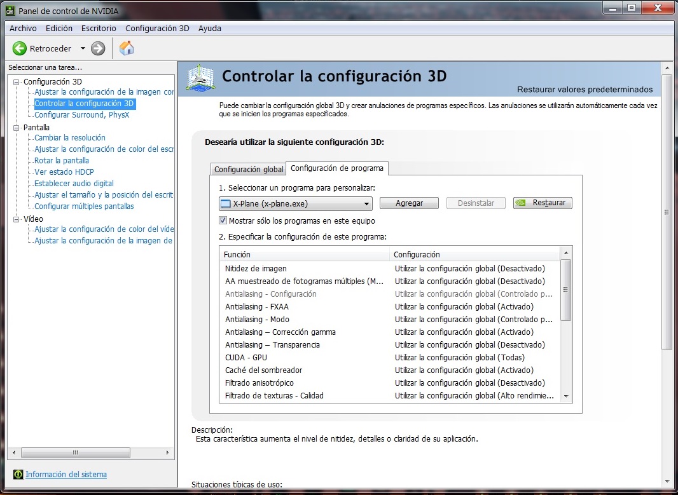
Task: Click Restaurar valores predeterminados link
Action: [585, 90]
